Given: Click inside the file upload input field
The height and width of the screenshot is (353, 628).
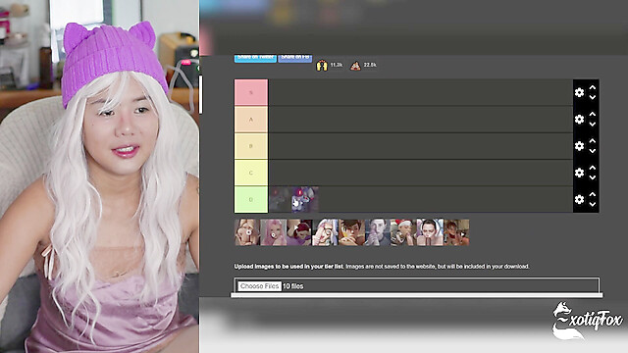Looking at the screenshot, I should point(416,285).
